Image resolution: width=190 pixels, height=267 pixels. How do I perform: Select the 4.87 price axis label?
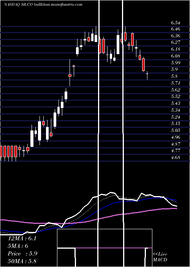pyautogui.click(x=176, y=144)
